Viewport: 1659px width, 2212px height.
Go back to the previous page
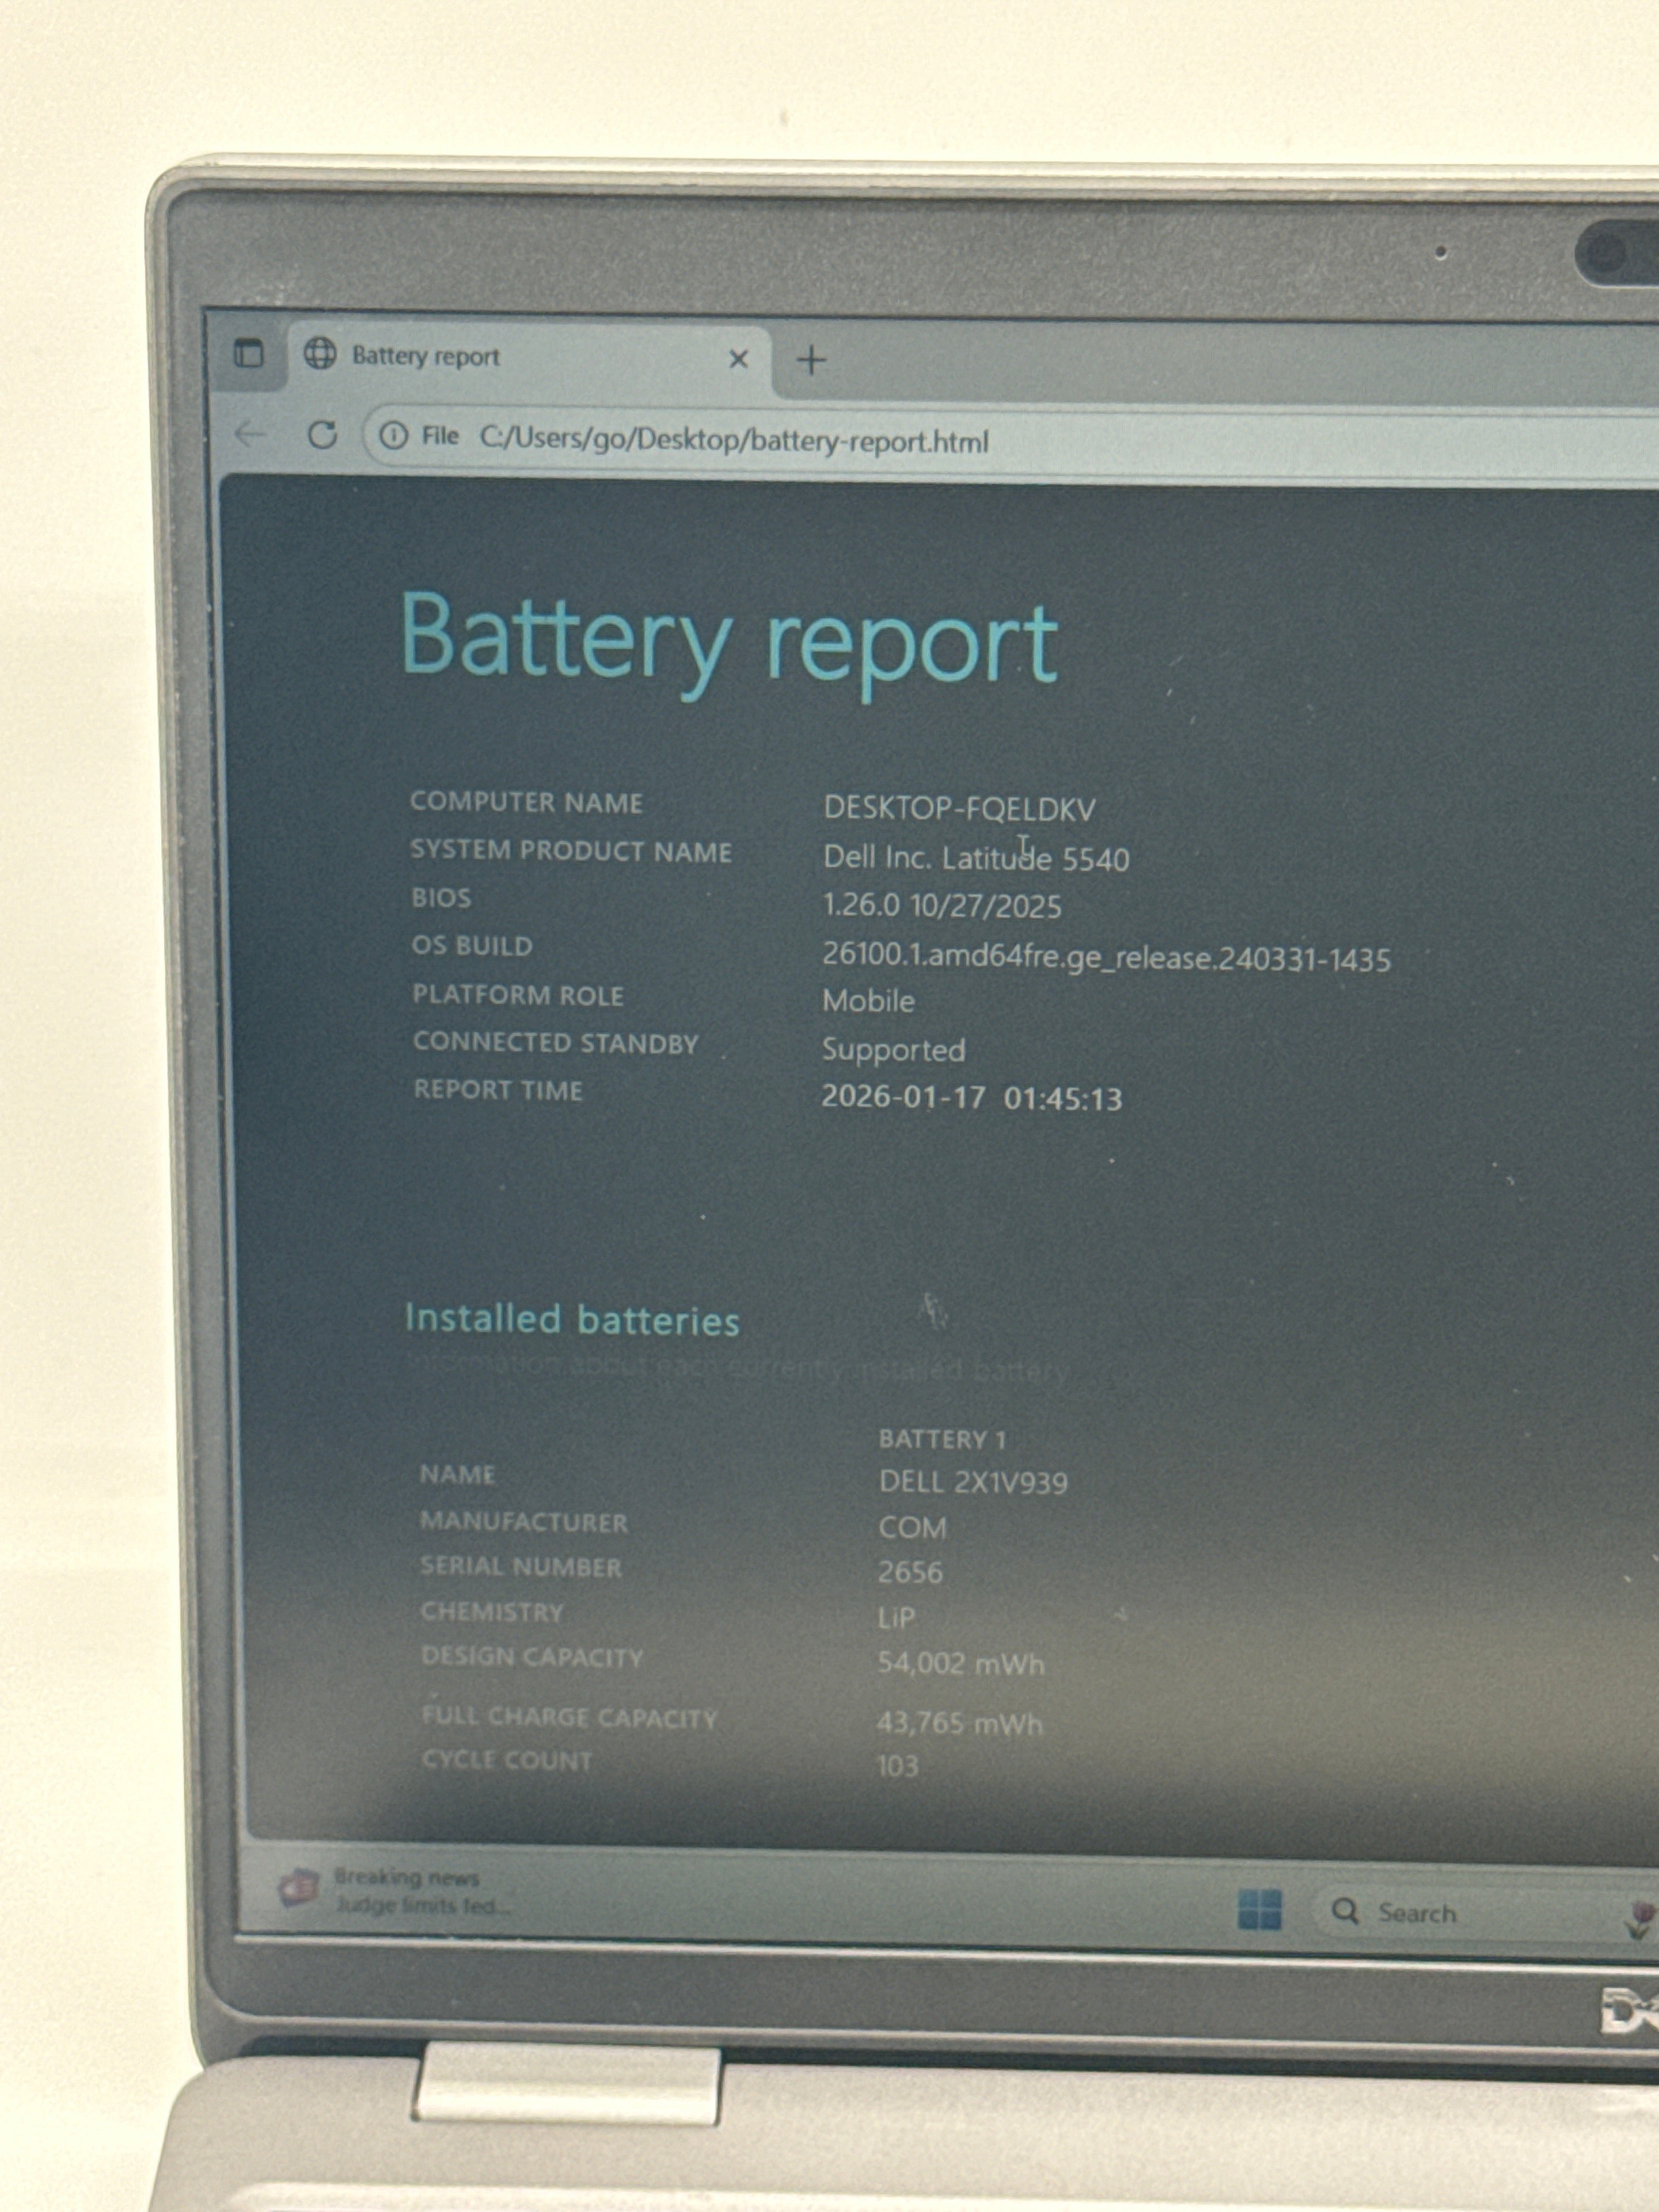point(249,434)
